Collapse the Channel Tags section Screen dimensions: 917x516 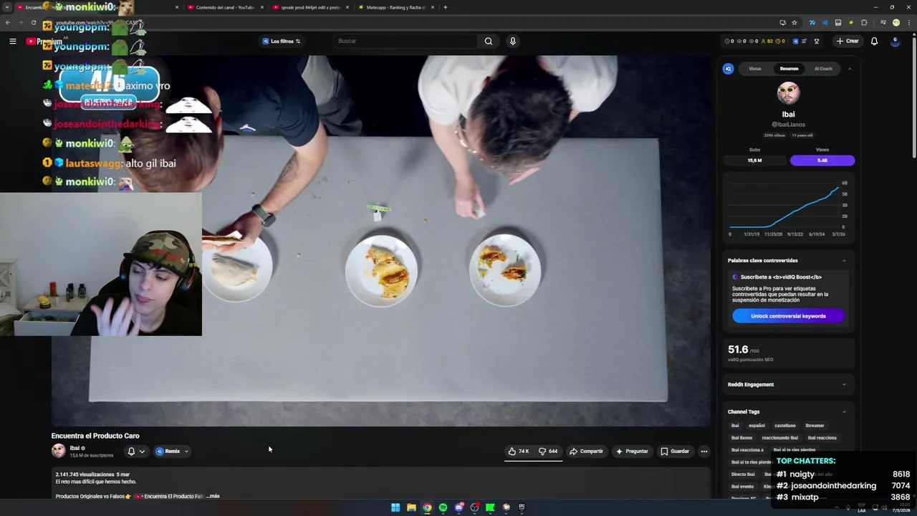844,412
